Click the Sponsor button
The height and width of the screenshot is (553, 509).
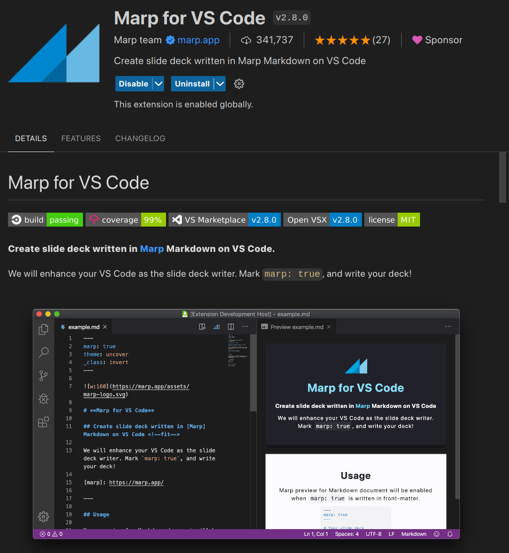436,40
